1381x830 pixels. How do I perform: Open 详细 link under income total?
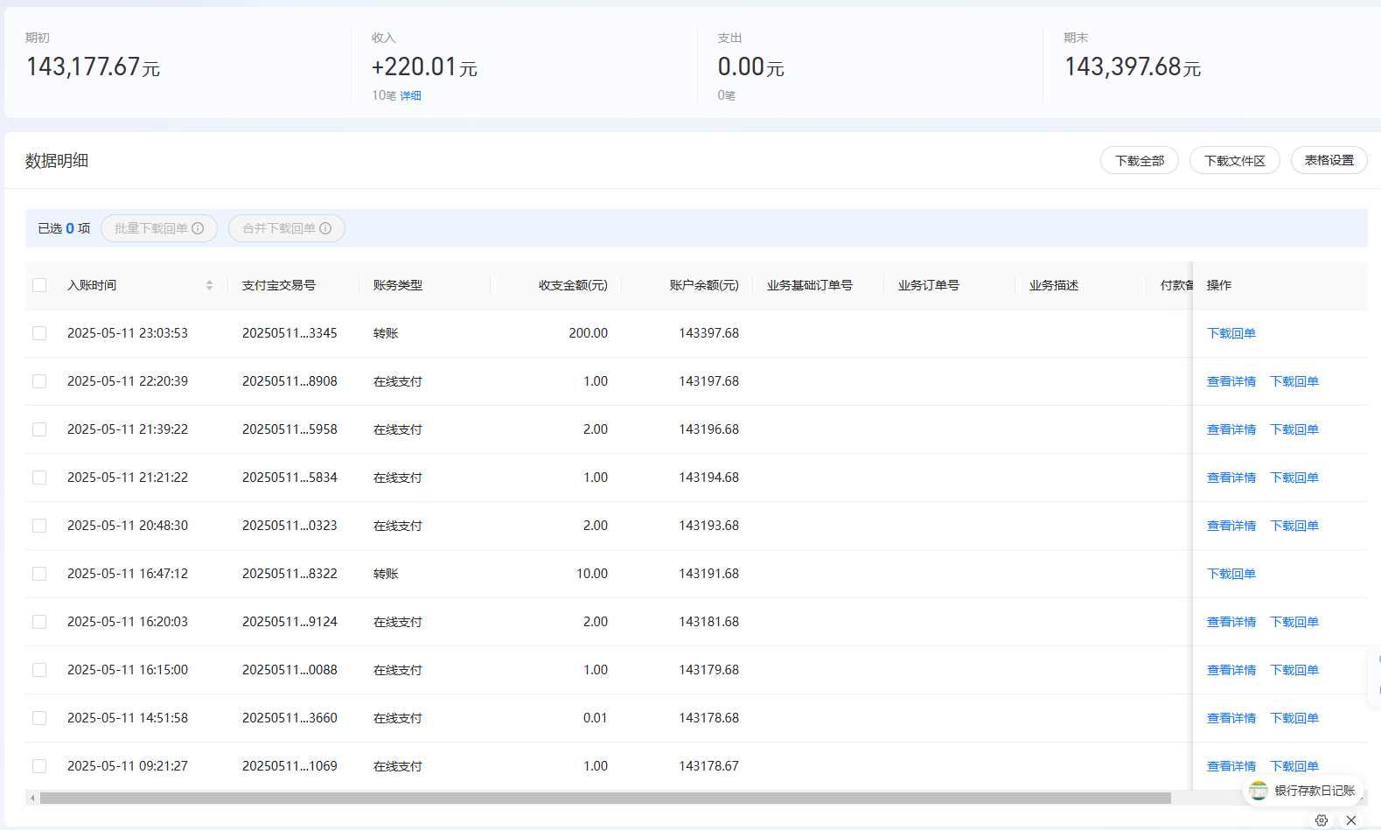click(410, 96)
